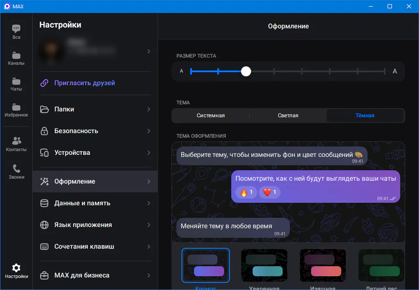Set text size to the largest tick
Viewport: 419px width, 290px height.
coord(385,71)
